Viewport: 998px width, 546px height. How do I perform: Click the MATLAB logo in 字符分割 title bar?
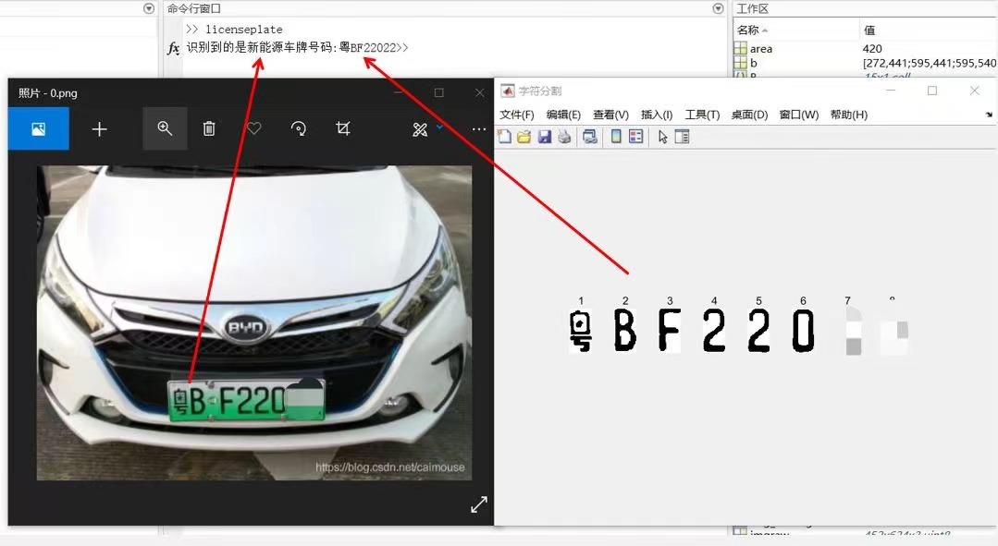[x=507, y=91]
